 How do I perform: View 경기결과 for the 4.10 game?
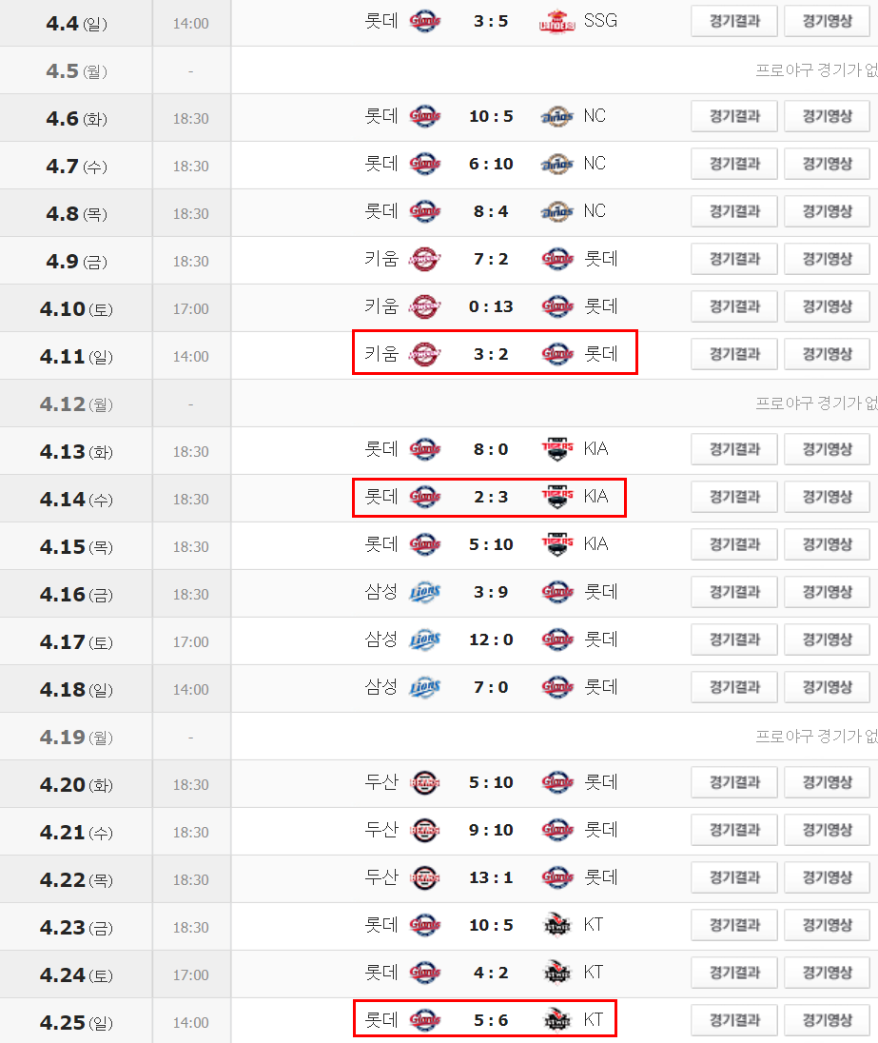pos(734,306)
